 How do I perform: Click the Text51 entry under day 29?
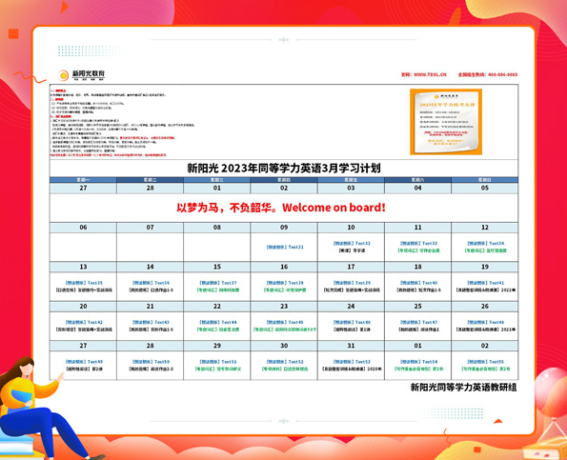coord(218,362)
